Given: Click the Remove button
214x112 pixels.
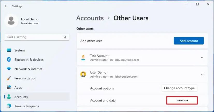Looking at the screenshot, I should 182,100.
